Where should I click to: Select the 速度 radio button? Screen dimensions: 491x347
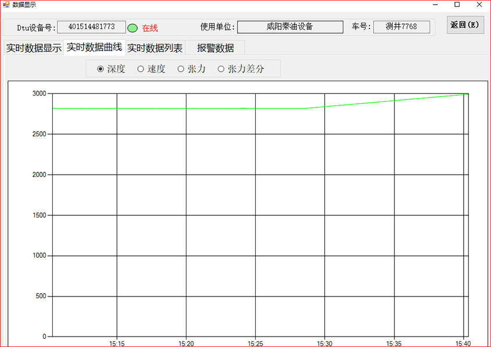[139, 68]
